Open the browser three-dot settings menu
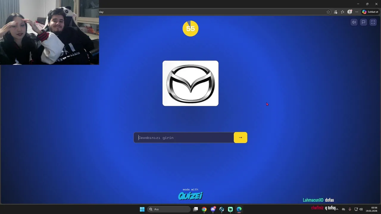 pyautogui.click(x=357, y=12)
